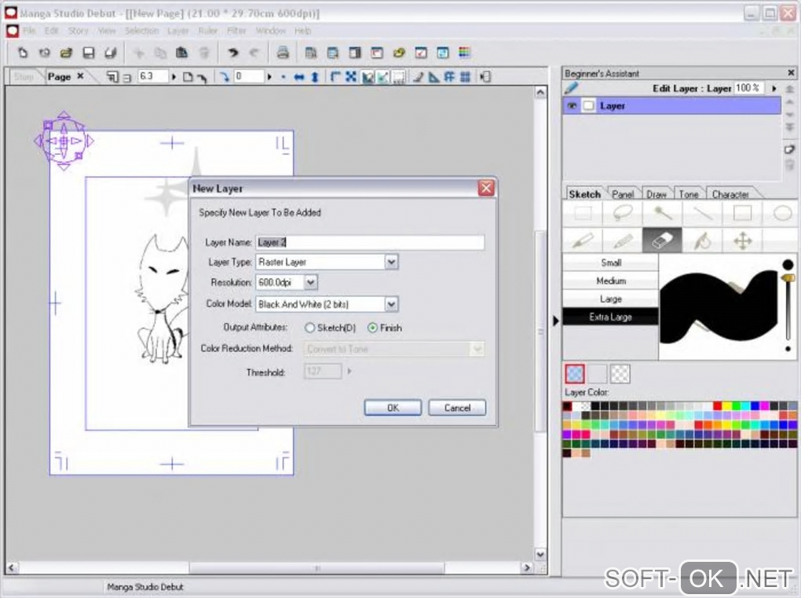Click the zoom value field showing 6.3
The width and height of the screenshot is (801, 598).
153,77
